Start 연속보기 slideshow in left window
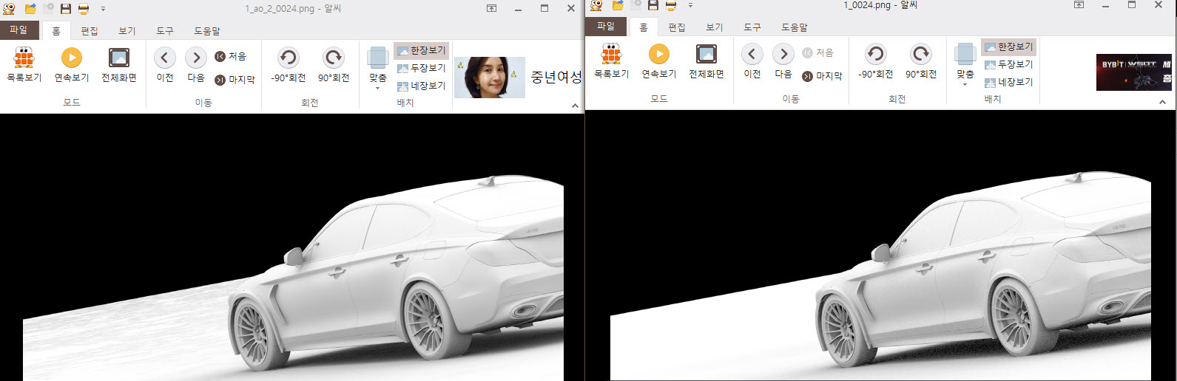Screen dimensions: 1177x381 (72, 64)
